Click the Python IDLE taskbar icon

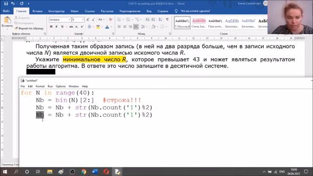pyautogui.click(x=117, y=172)
